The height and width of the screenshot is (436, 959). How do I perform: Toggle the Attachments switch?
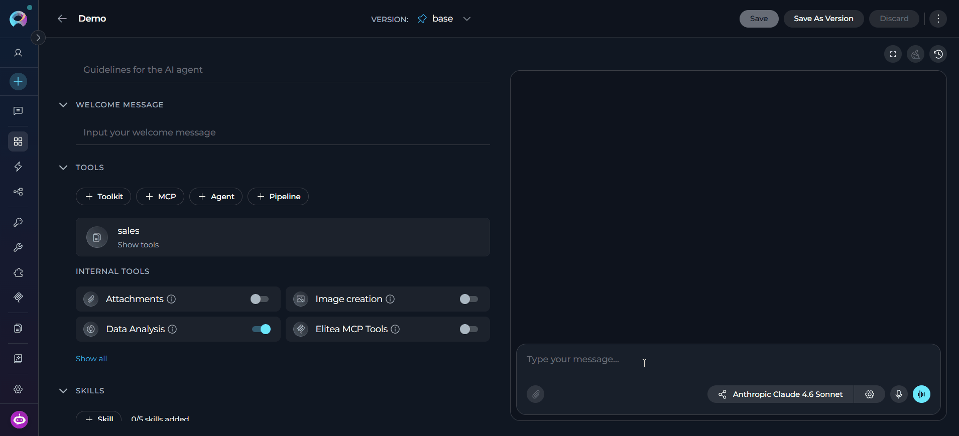[260, 299]
